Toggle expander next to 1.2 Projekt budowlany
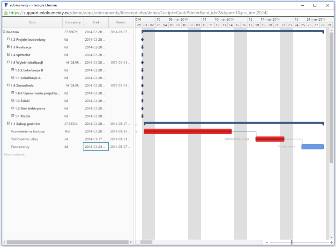Screen dimensions: 336x247 [8, 39]
